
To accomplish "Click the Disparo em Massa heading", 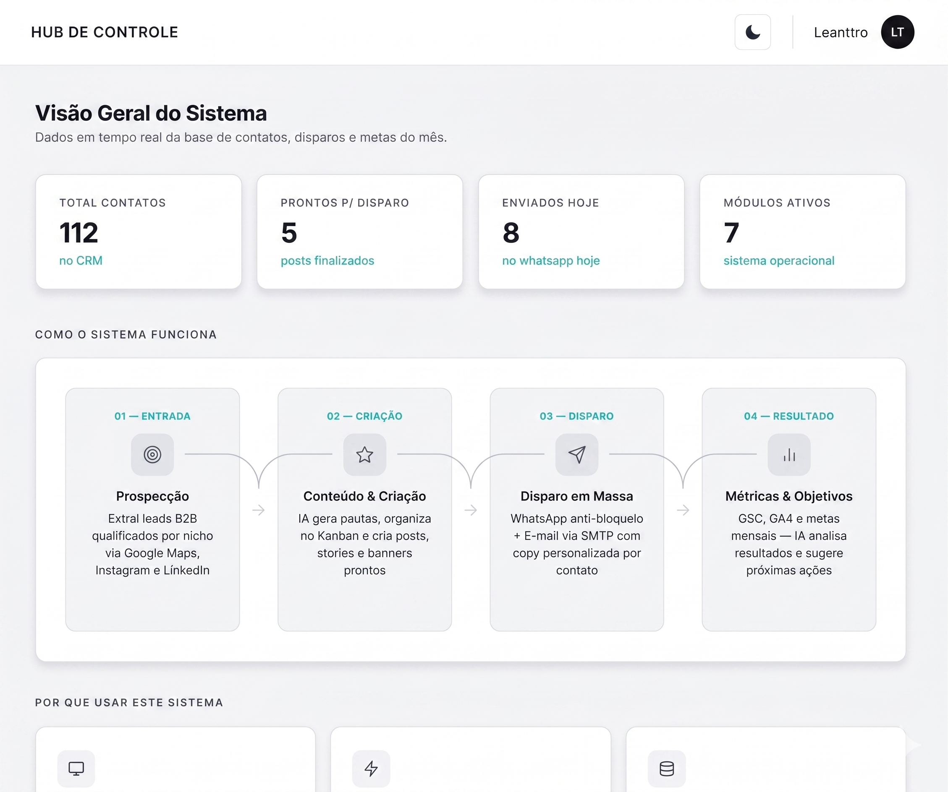I will [576, 496].
